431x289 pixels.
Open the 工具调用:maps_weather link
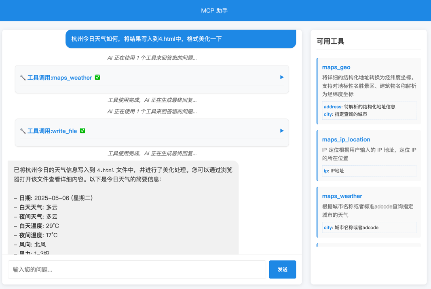pos(60,78)
